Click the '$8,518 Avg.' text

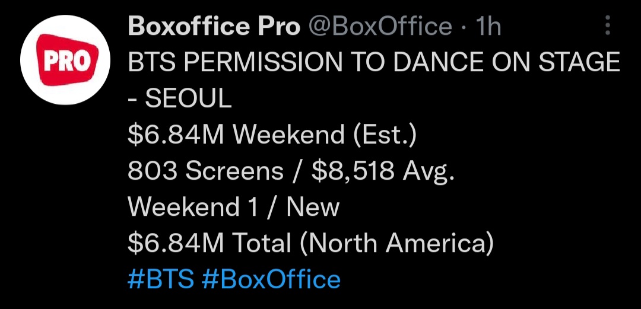click(x=383, y=172)
